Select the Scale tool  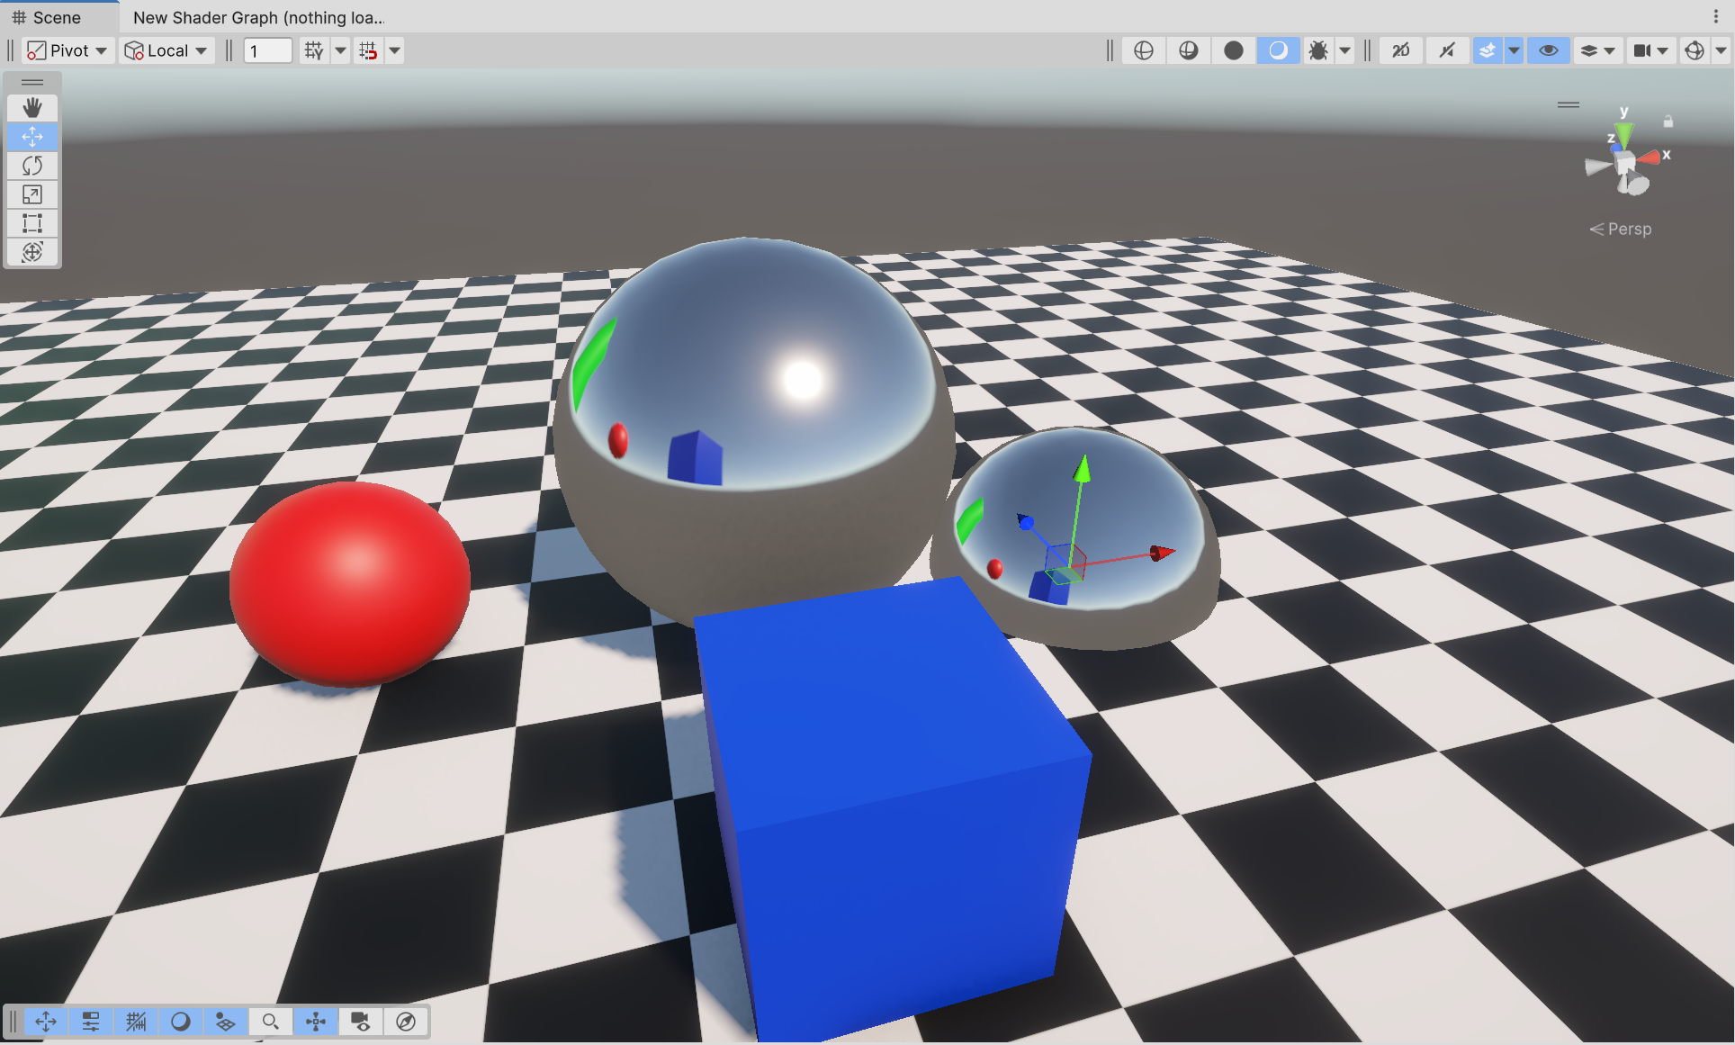[32, 194]
